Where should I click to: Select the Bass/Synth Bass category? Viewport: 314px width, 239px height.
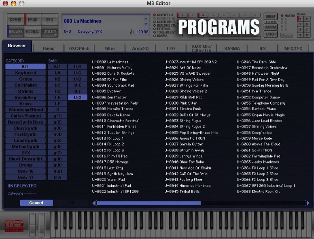coord(25,122)
